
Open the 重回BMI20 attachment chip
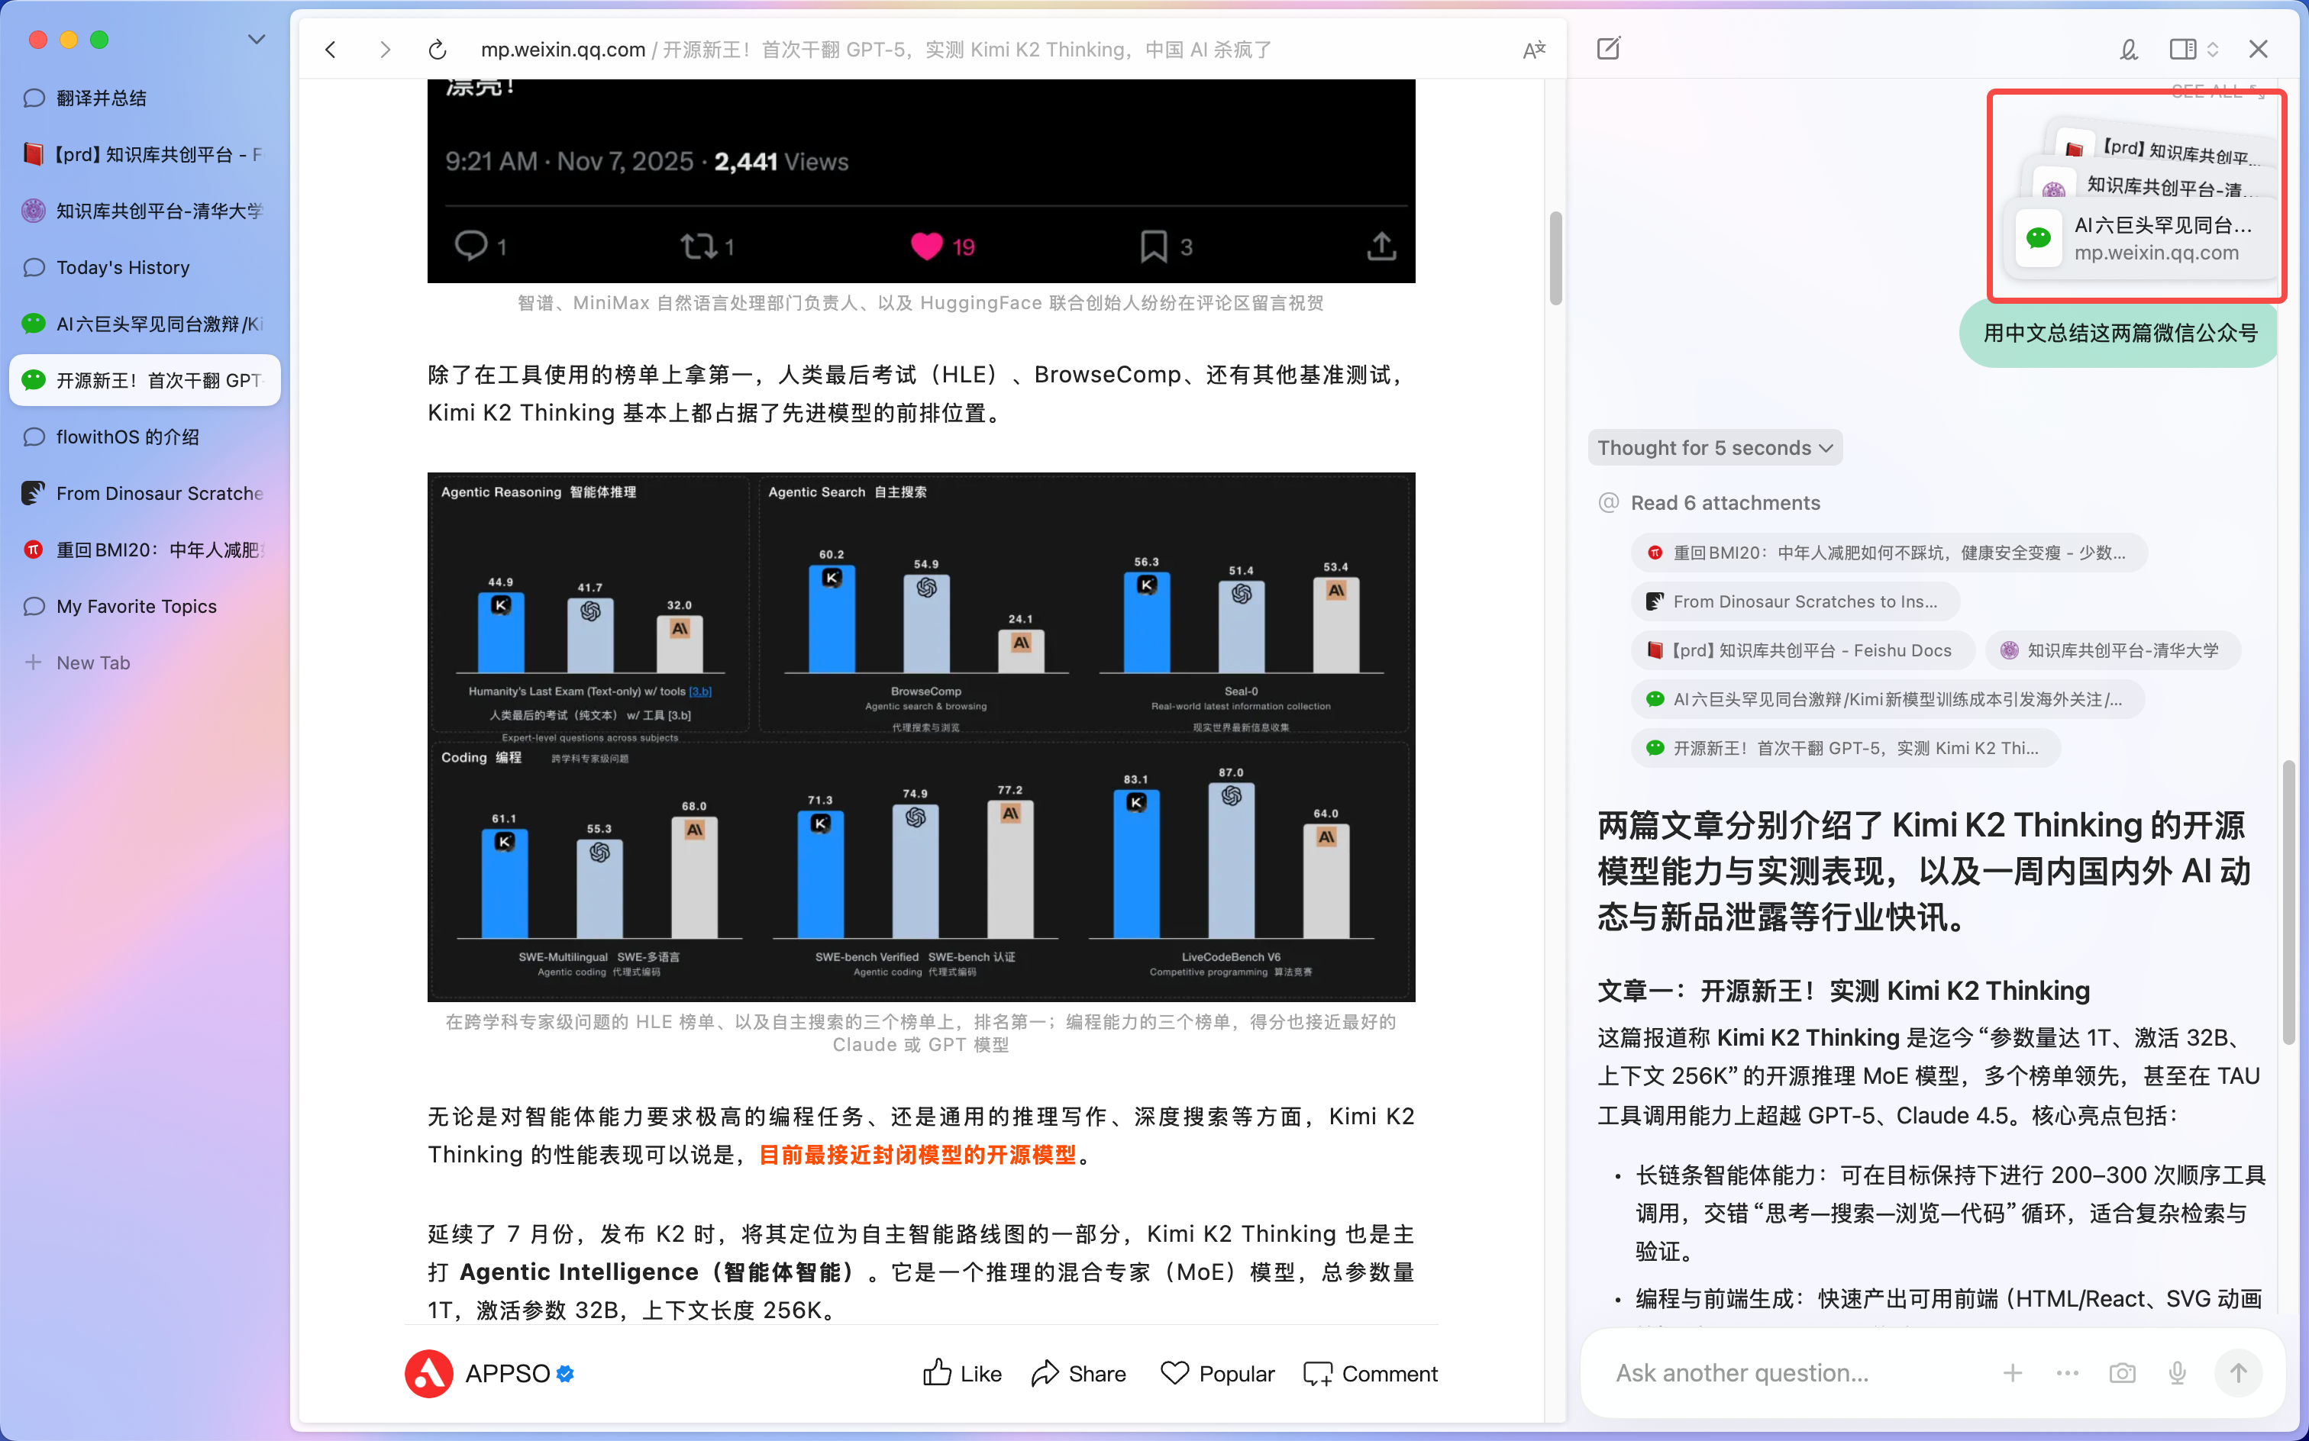(x=1888, y=553)
